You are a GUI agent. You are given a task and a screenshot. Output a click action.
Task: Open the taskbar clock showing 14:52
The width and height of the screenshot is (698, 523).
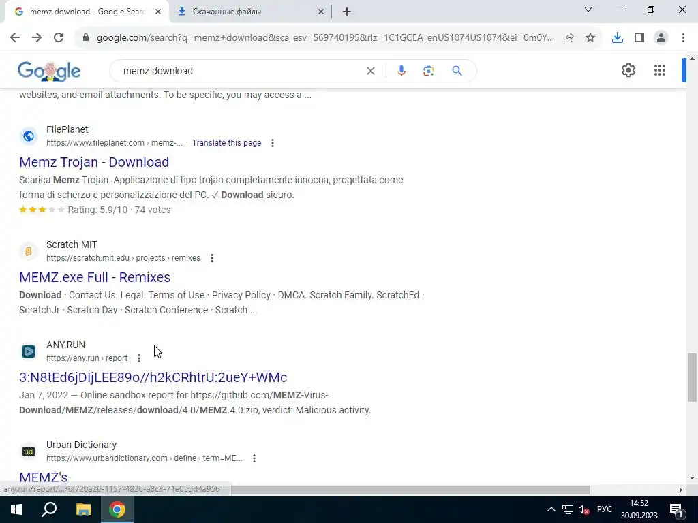(639, 509)
